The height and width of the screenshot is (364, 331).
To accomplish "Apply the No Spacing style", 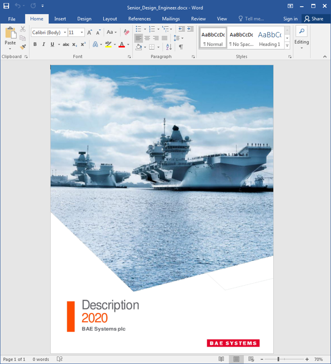I will 241,38.
